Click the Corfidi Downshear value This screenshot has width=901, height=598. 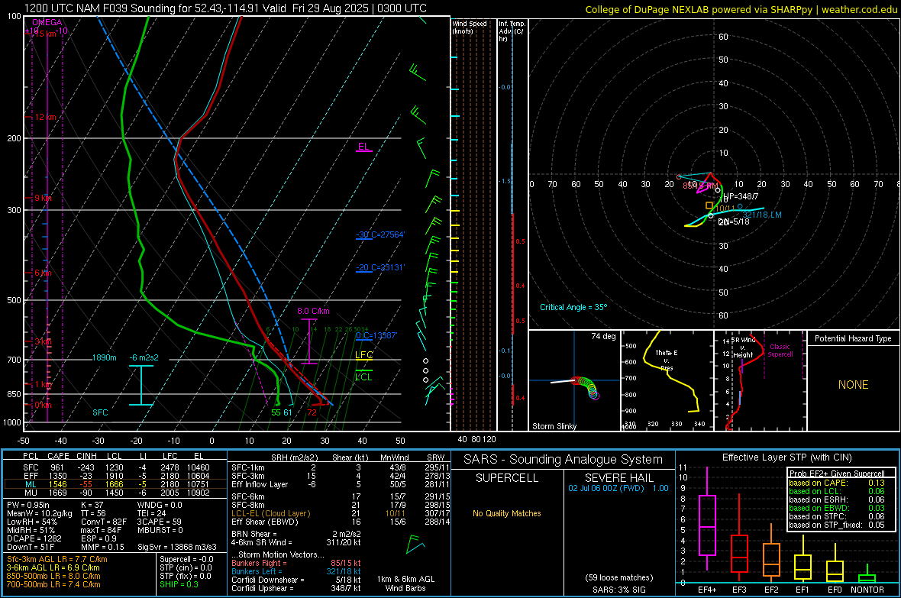(296, 580)
